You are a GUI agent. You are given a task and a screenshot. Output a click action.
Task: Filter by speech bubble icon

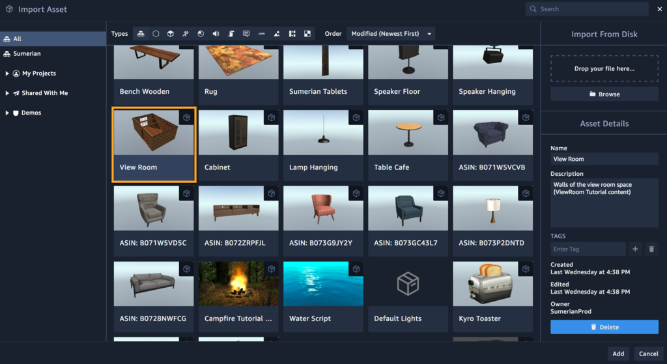click(x=246, y=34)
